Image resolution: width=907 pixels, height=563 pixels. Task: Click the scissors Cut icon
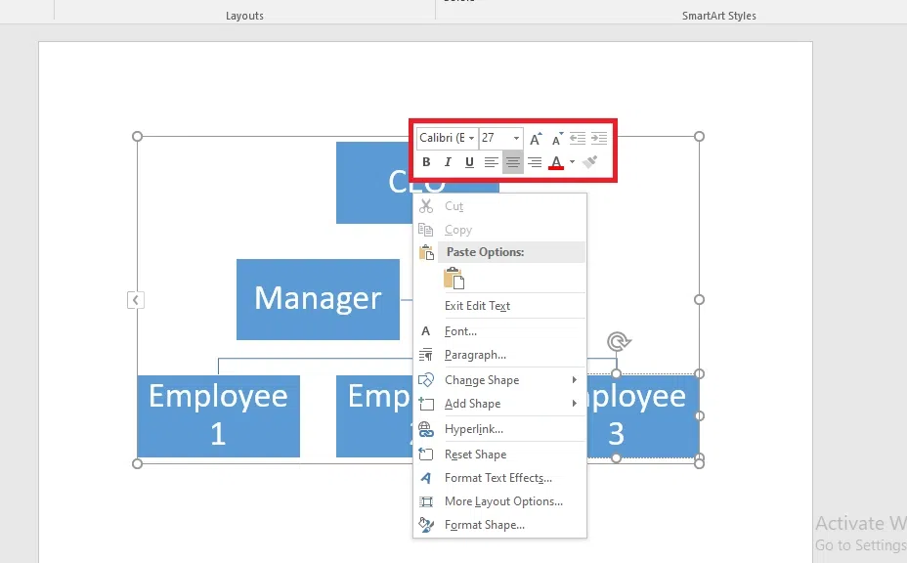click(x=426, y=206)
